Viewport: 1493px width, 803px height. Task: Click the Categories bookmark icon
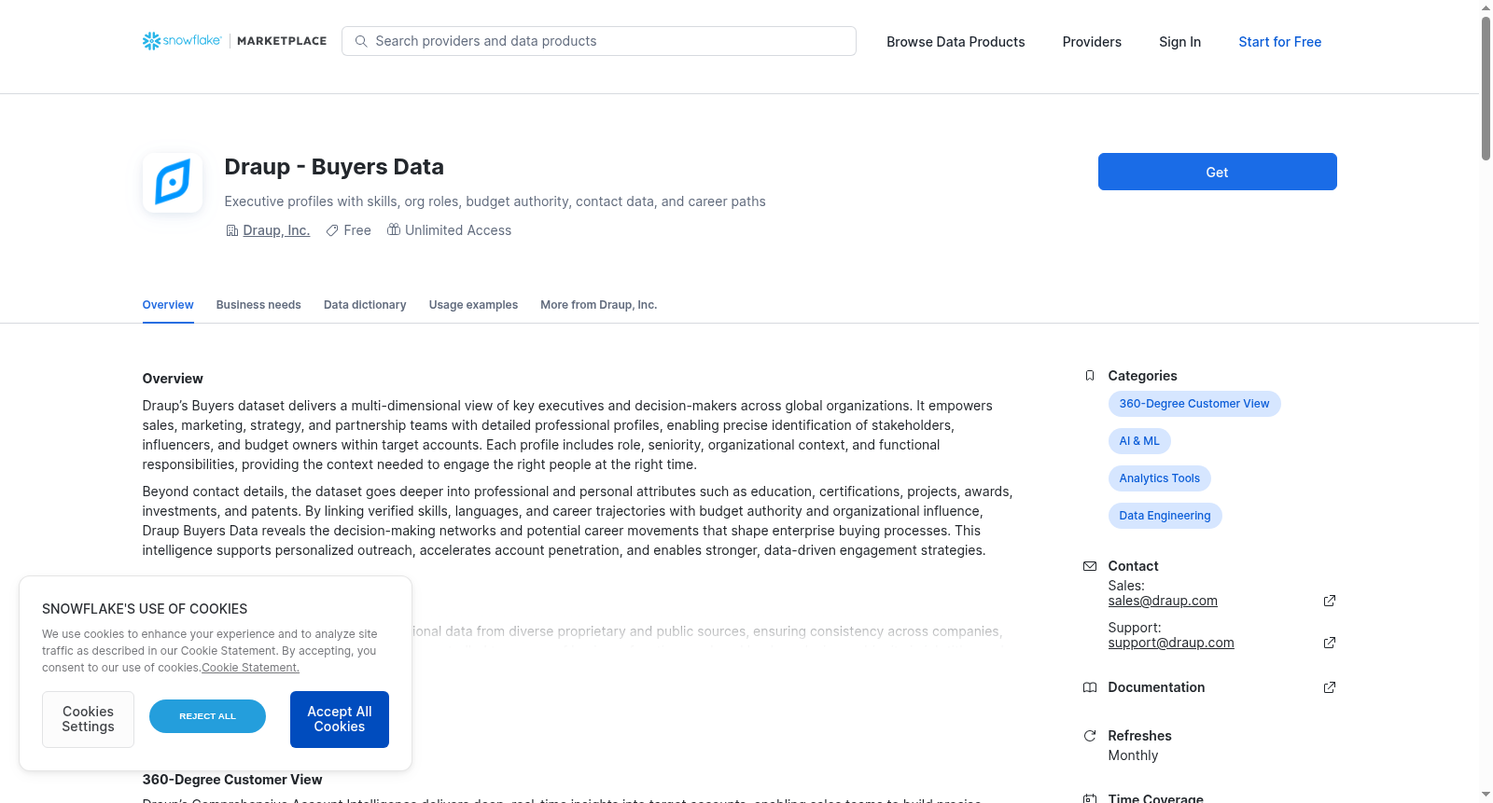(x=1090, y=376)
